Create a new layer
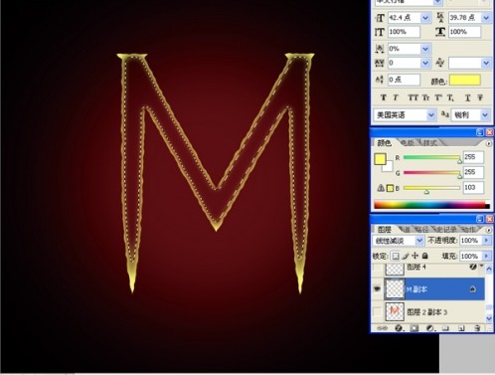Viewport: 495px width, 375px height. point(461,328)
